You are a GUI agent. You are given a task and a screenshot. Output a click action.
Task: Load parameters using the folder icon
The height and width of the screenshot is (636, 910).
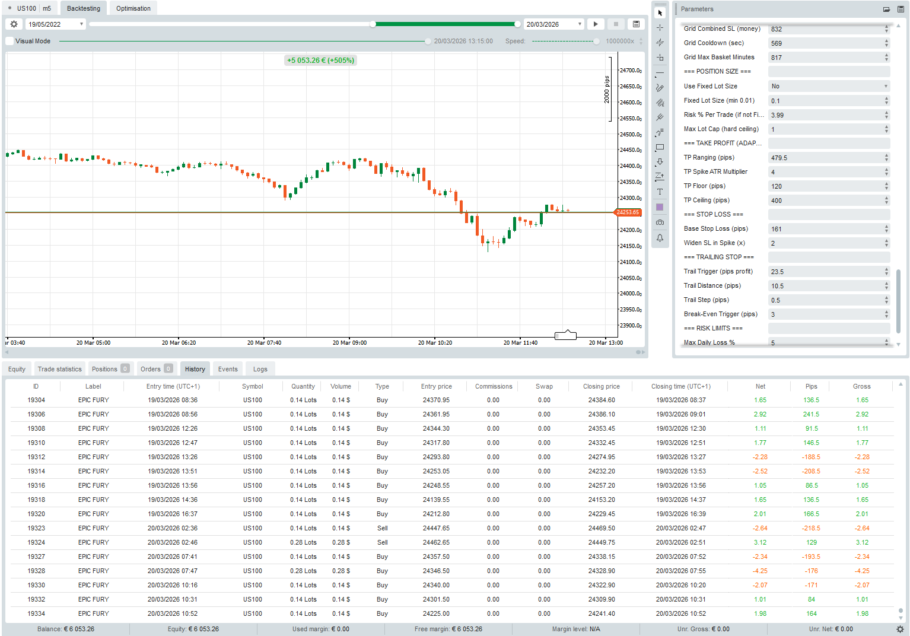pyautogui.click(x=886, y=9)
